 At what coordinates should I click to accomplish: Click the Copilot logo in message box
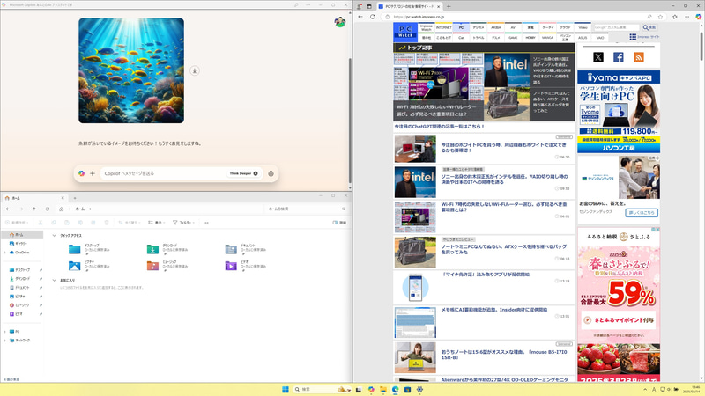pyautogui.click(x=81, y=173)
